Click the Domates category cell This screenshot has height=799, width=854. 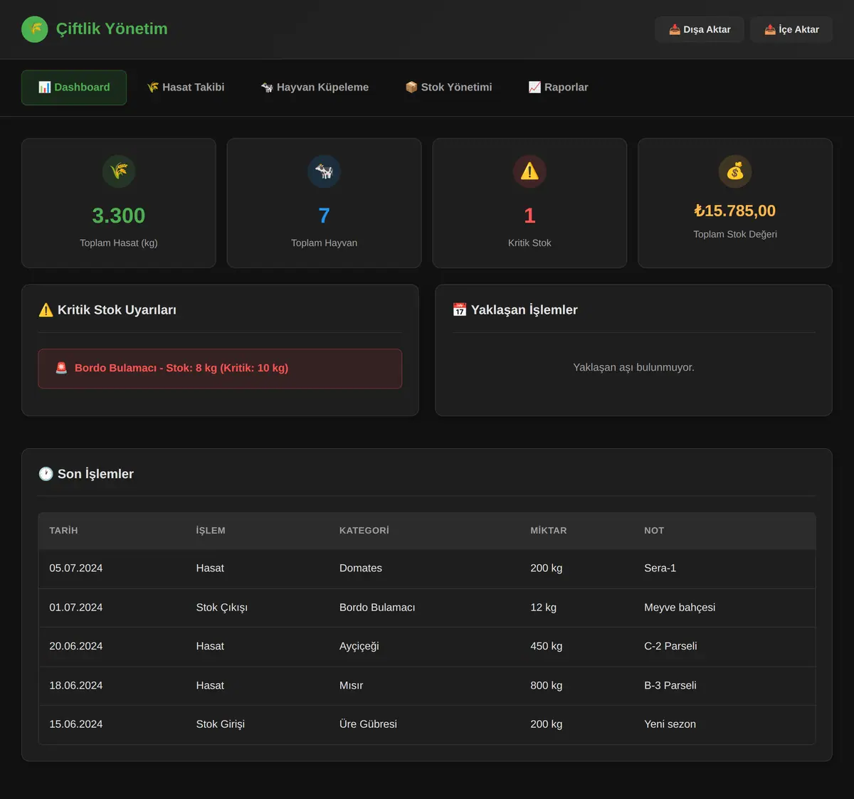[361, 568]
